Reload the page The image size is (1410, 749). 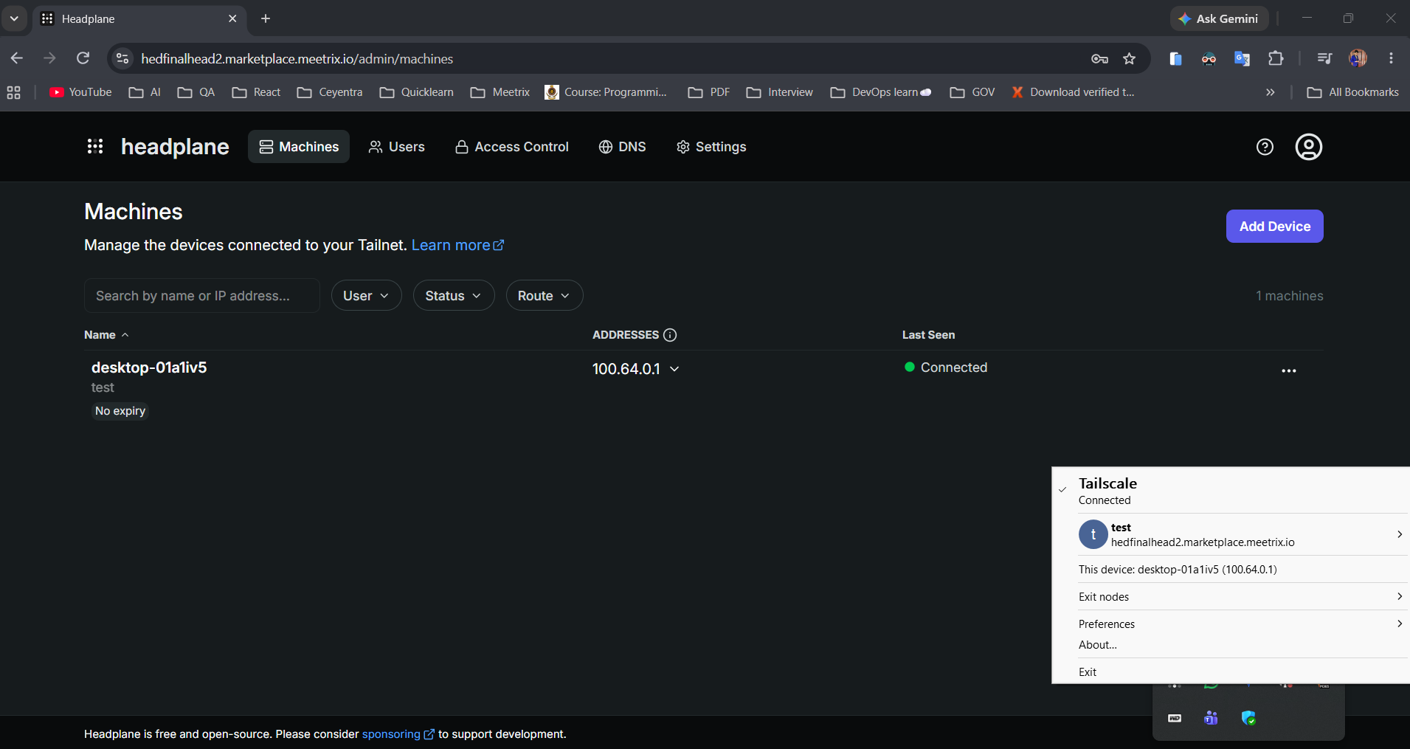83,58
